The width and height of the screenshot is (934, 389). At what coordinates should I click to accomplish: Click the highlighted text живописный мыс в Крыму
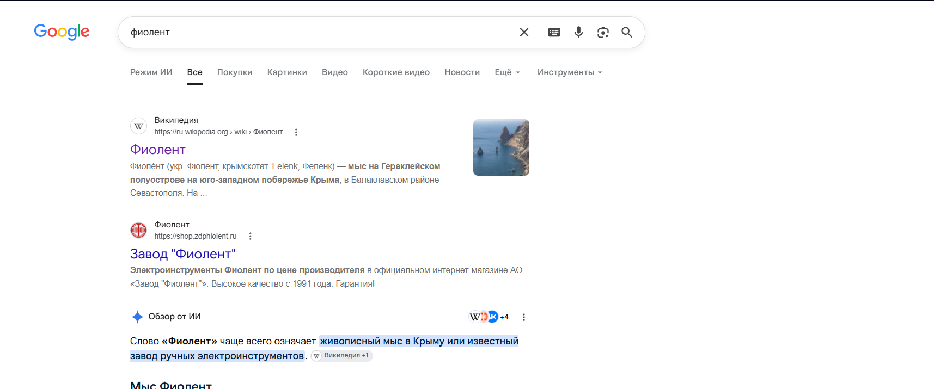pos(382,341)
